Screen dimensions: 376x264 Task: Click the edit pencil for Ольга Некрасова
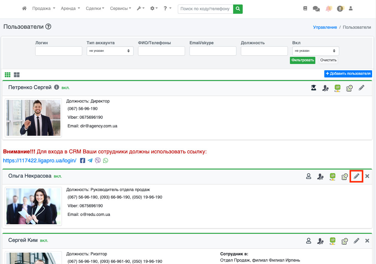click(x=356, y=176)
